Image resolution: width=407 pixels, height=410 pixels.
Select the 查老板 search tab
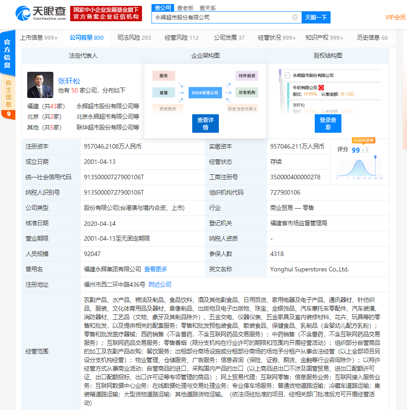(x=185, y=8)
